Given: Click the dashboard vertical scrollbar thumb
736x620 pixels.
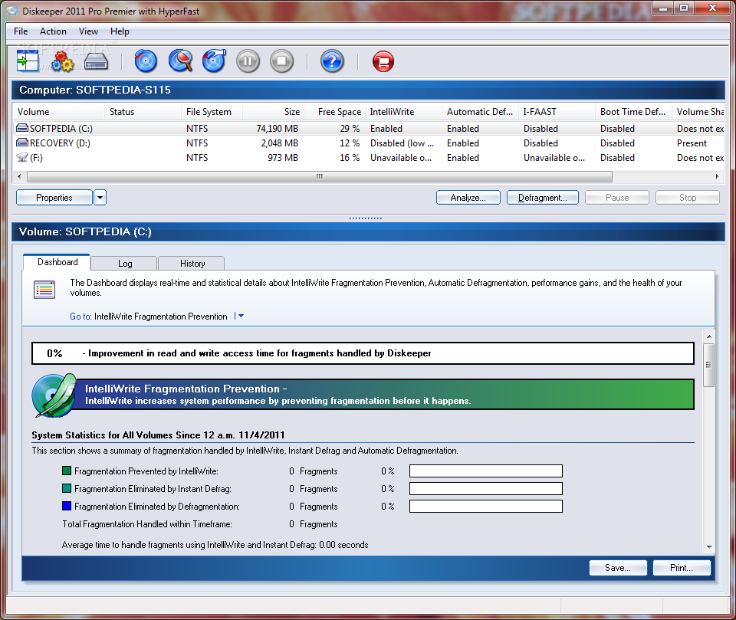Looking at the screenshot, I should 708,365.
